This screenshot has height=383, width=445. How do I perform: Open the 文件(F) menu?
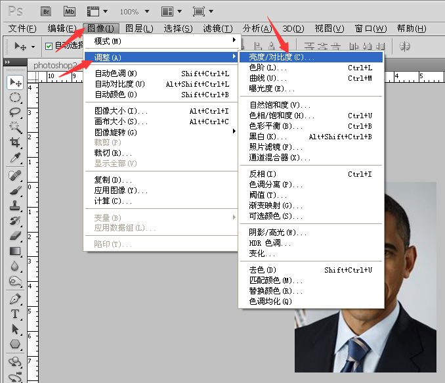22,28
